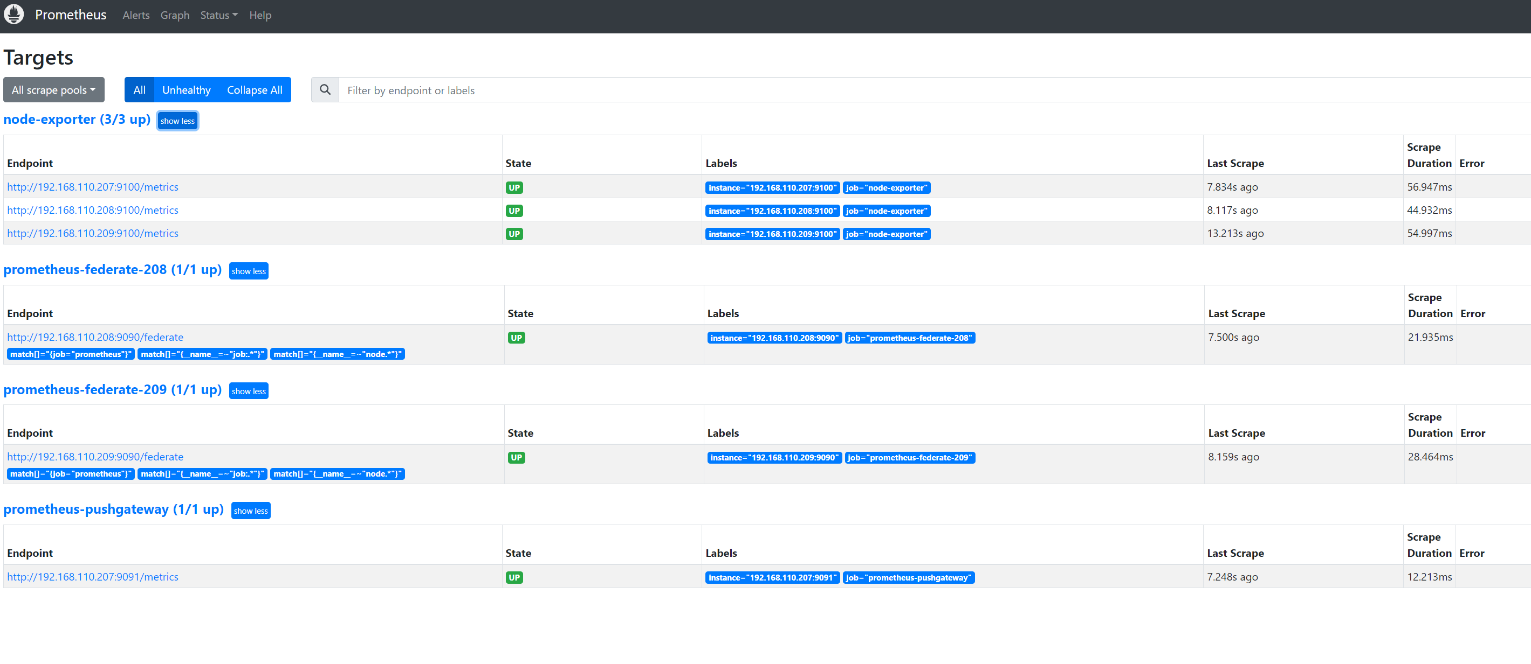Click UP badge for 192.168.110.209:9100

click(x=514, y=234)
